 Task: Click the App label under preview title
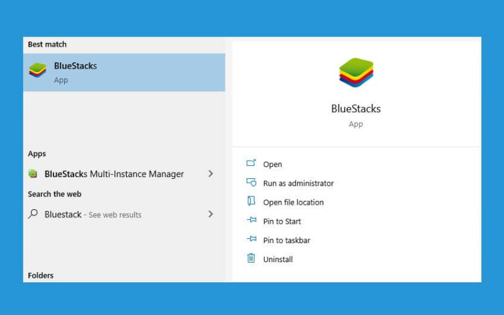(356, 124)
